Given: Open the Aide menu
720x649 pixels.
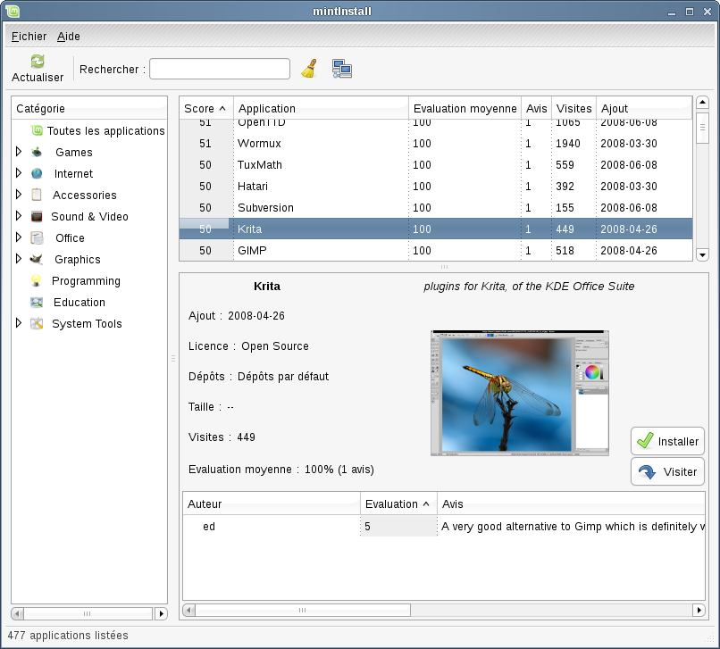Looking at the screenshot, I should pos(69,37).
